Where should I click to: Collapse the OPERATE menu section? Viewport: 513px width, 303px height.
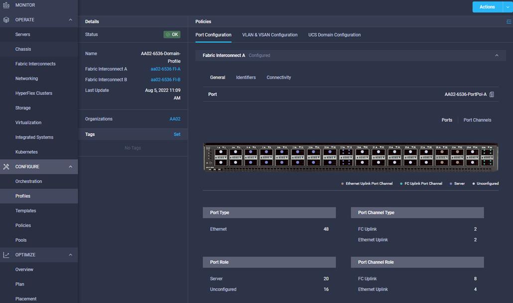tap(70, 19)
